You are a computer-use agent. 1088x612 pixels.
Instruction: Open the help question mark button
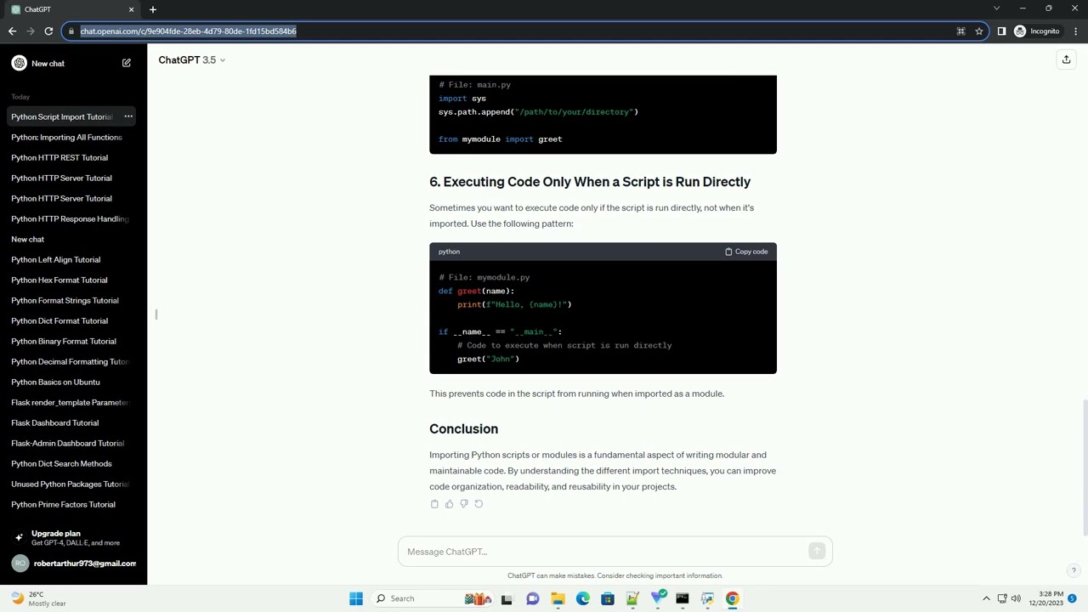(1074, 570)
